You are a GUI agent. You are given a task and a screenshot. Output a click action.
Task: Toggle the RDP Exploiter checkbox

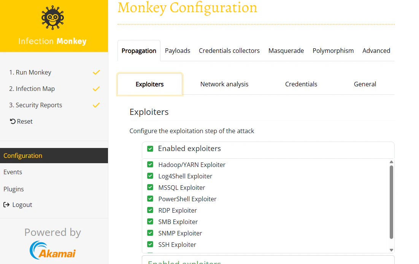coord(150,210)
